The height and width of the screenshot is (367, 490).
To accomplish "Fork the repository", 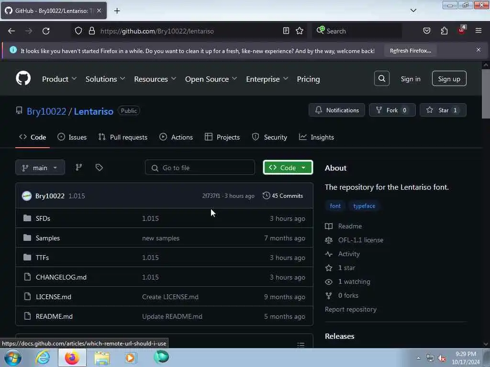I will click(392, 110).
